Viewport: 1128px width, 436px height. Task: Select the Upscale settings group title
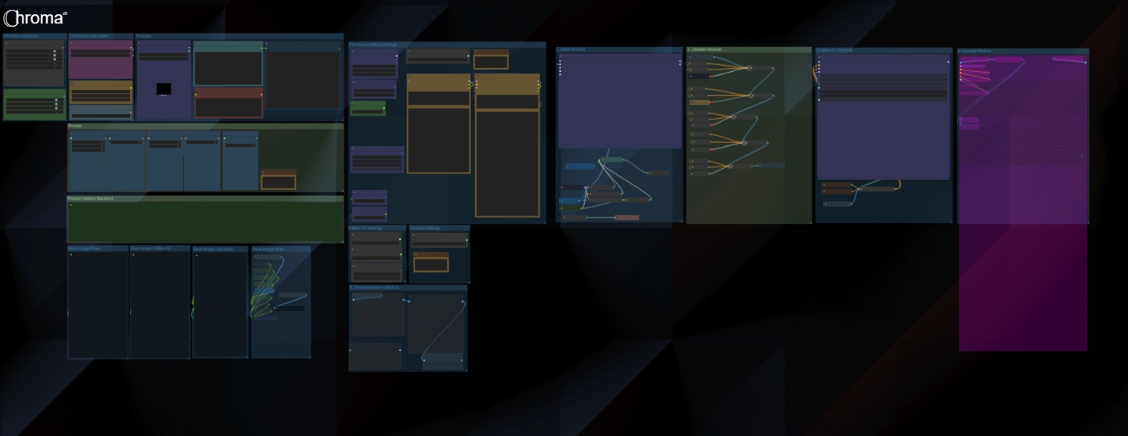point(426,228)
